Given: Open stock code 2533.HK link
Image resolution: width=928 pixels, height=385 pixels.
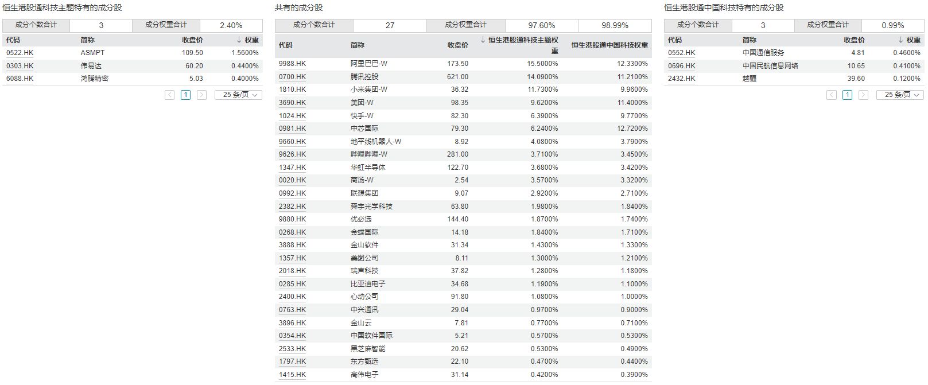Looking at the screenshot, I should (x=293, y=349).
